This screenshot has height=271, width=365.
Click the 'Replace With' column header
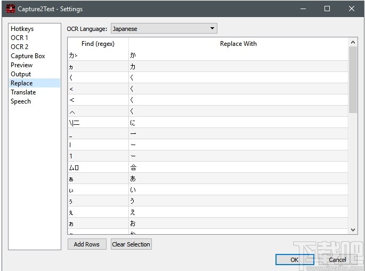[238, 44]
